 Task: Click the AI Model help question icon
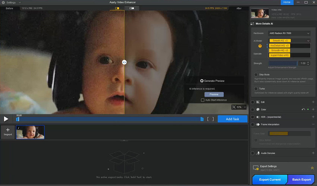tap(260, 46)
